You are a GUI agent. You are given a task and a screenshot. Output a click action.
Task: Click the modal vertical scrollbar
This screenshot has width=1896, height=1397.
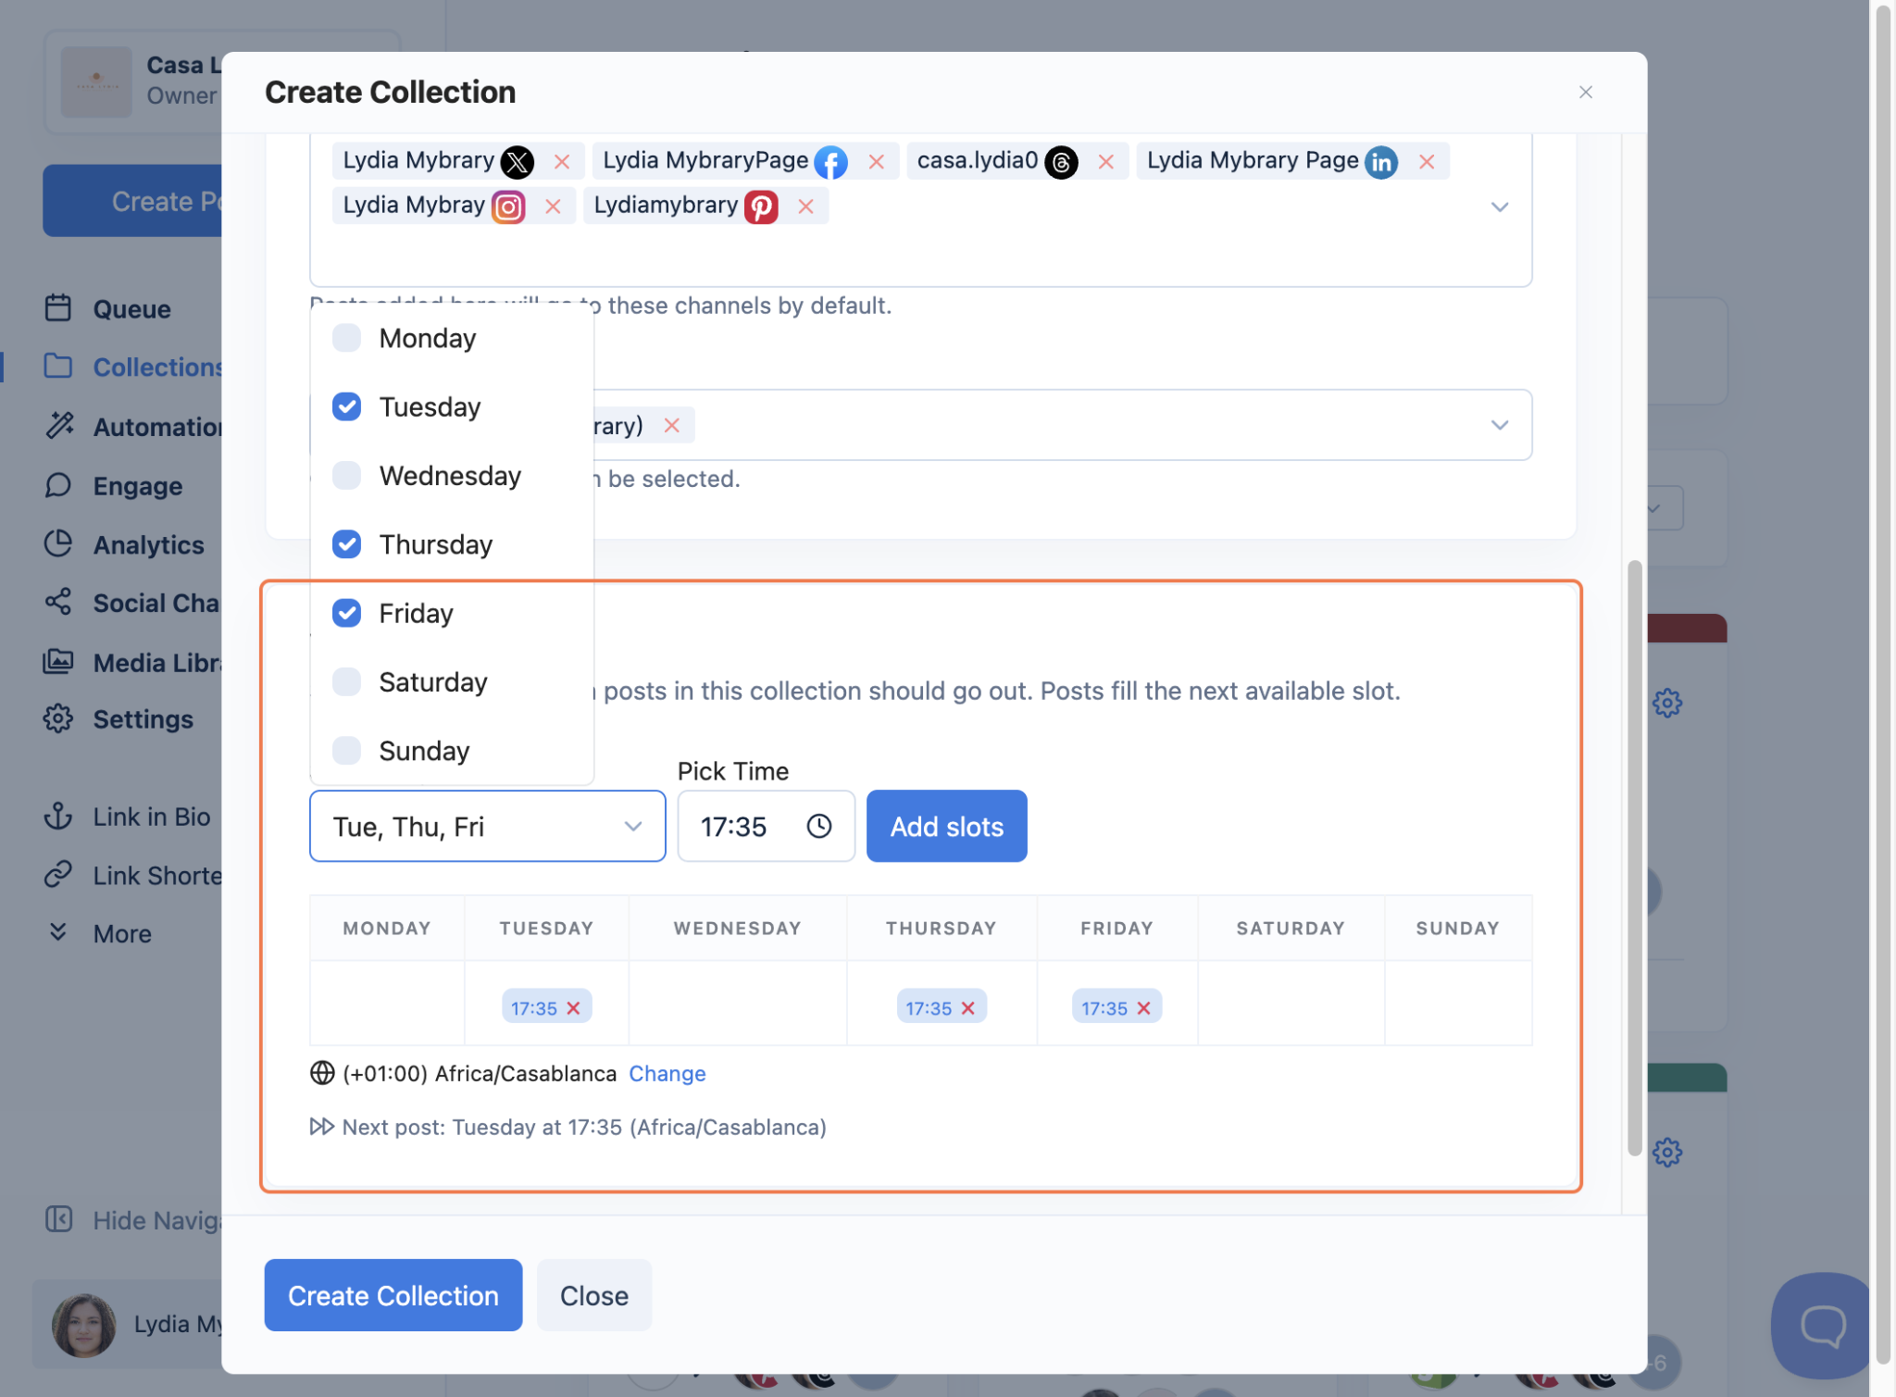click(x=1635, y=856)
